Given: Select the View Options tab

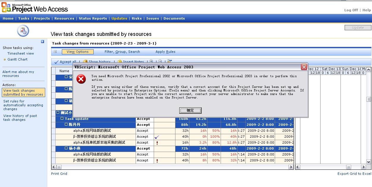Looking at the screenshot, I should point(78,52).
